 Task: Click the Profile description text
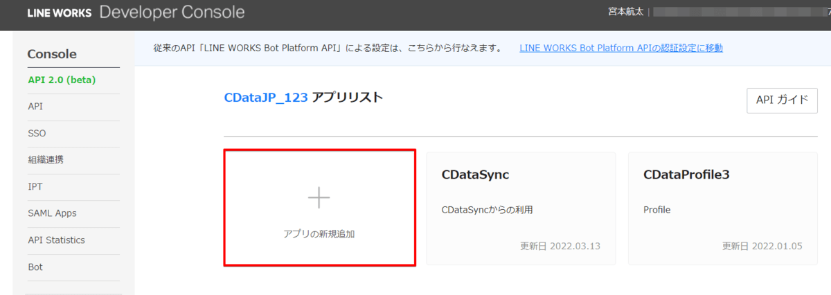656,209
